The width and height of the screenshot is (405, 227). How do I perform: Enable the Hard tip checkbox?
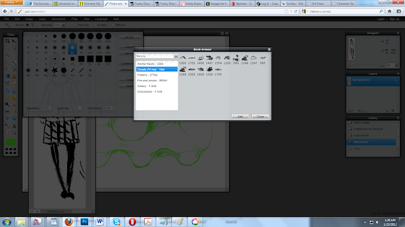[76, 25]
